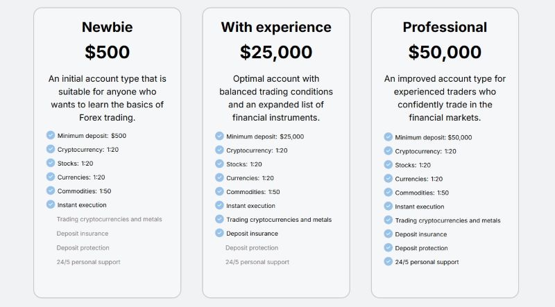Viewport: 555px width, 307px height.
Task: Select the With experience account heading
Action: pos(276,28)
